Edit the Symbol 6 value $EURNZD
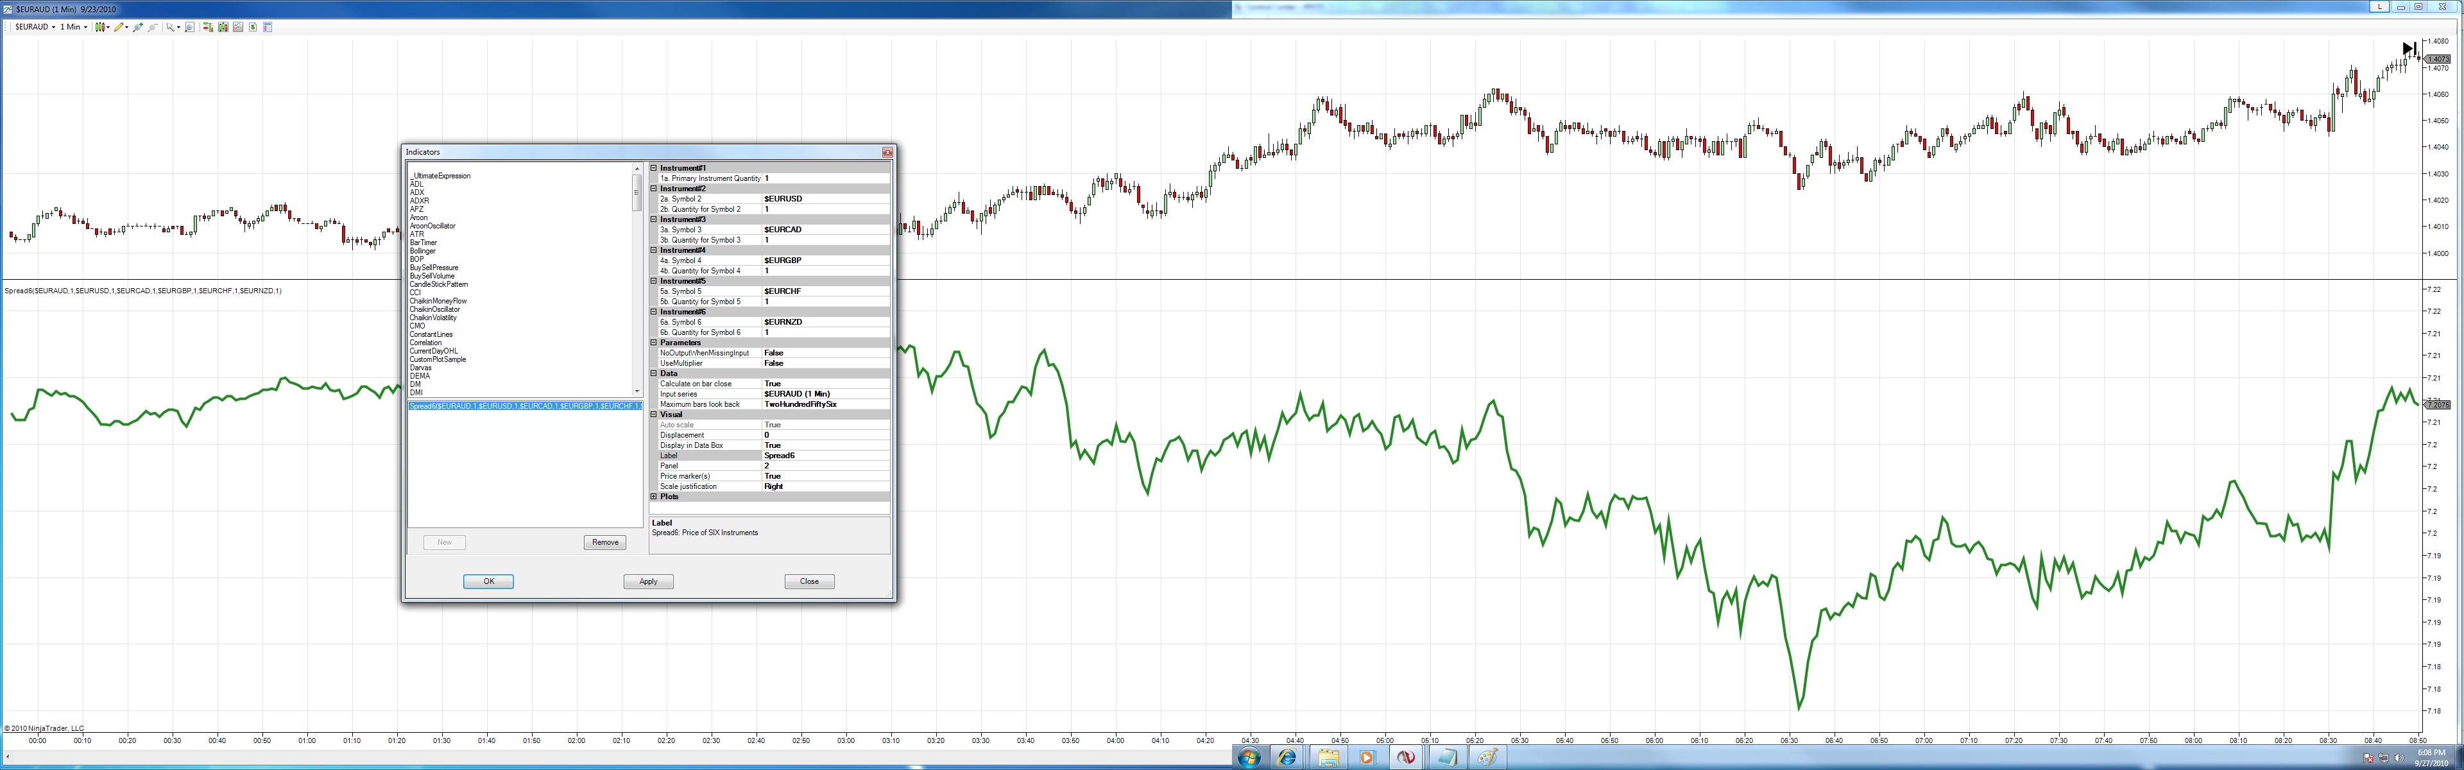The image size is (2464, 770). (x=826, y=322)
